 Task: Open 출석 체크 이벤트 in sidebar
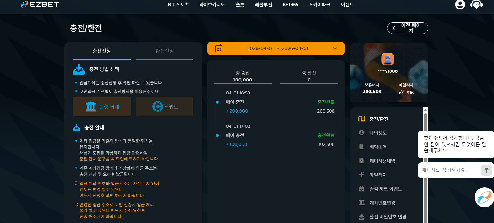(386, 189)
